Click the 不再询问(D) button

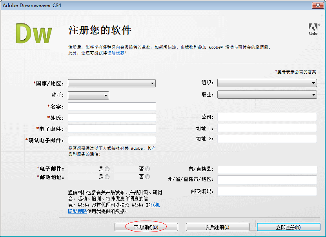coord(146,227)
